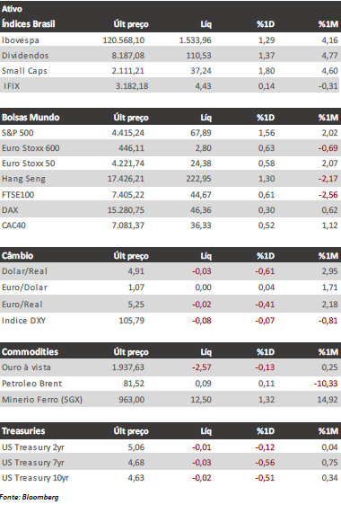
Task: Select the Indice DXY value 105,79
Action: [x=131, y=321]
